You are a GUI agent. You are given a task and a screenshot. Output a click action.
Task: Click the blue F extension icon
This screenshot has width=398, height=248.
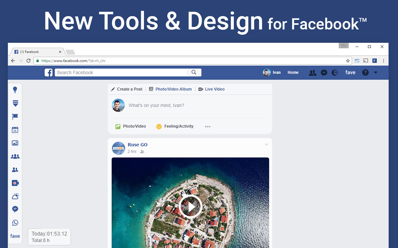pyautogui.click(x=375, y=61)
